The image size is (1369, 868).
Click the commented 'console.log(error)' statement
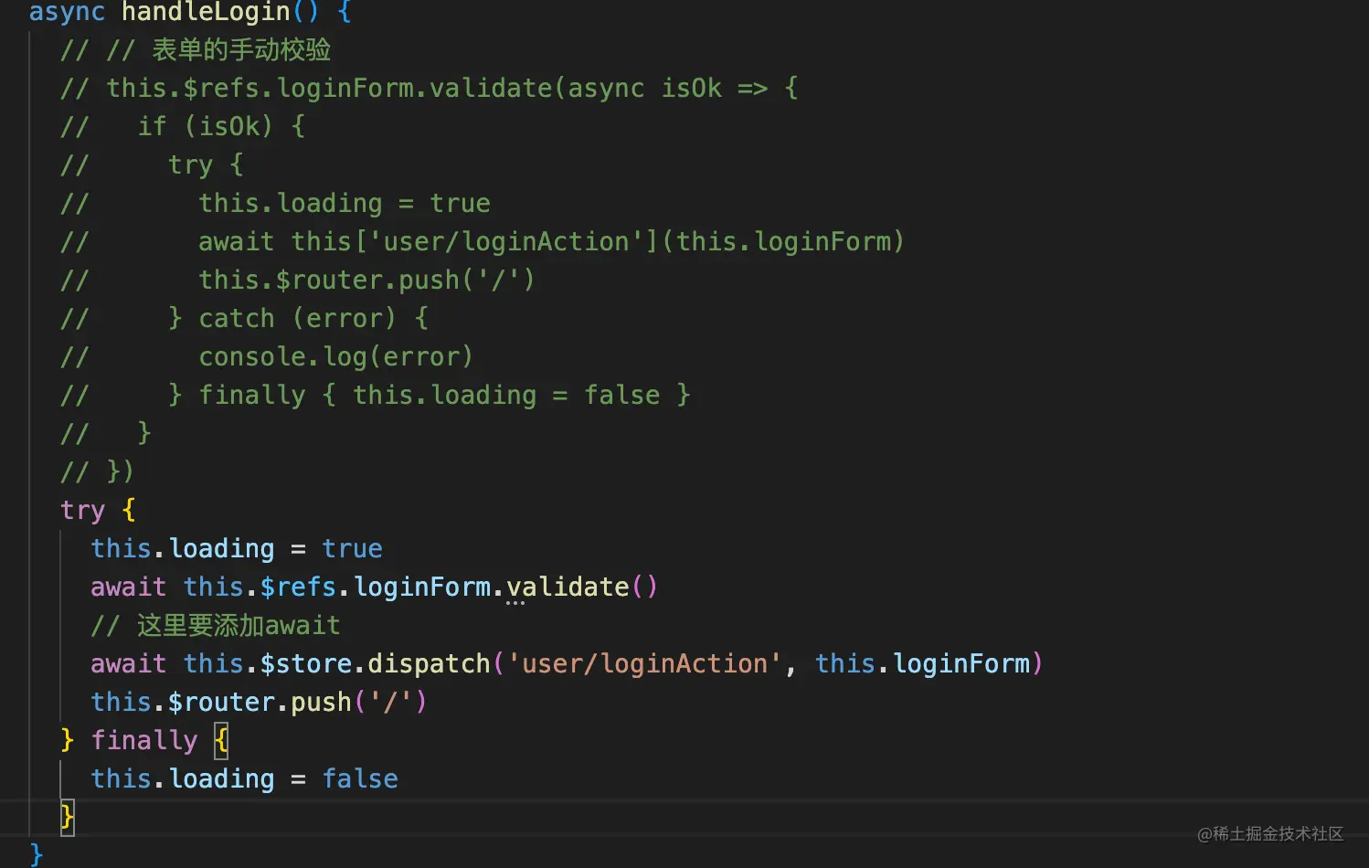click(x=335, y=356)
